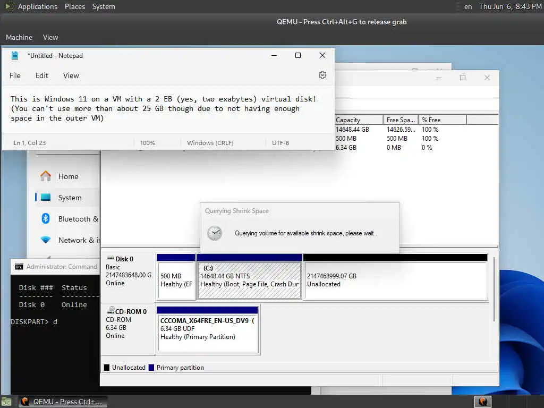Select the 500 MB capacity row cell

coord(346,139)
